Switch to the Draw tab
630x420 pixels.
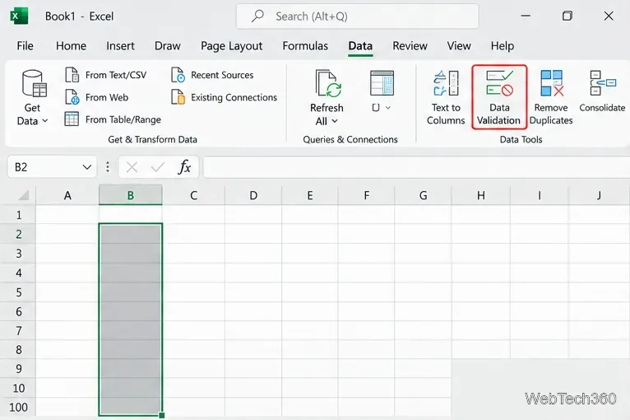pos(168,46)
